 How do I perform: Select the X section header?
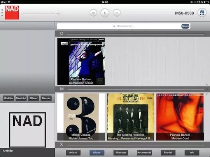(x=133, y=145)
